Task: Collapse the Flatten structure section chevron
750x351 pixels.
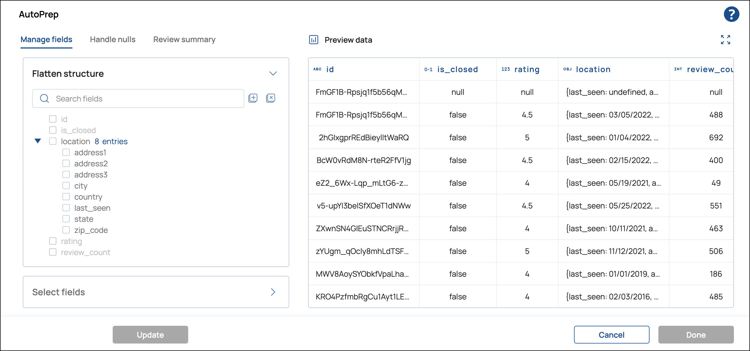Action: coord(273,73)
